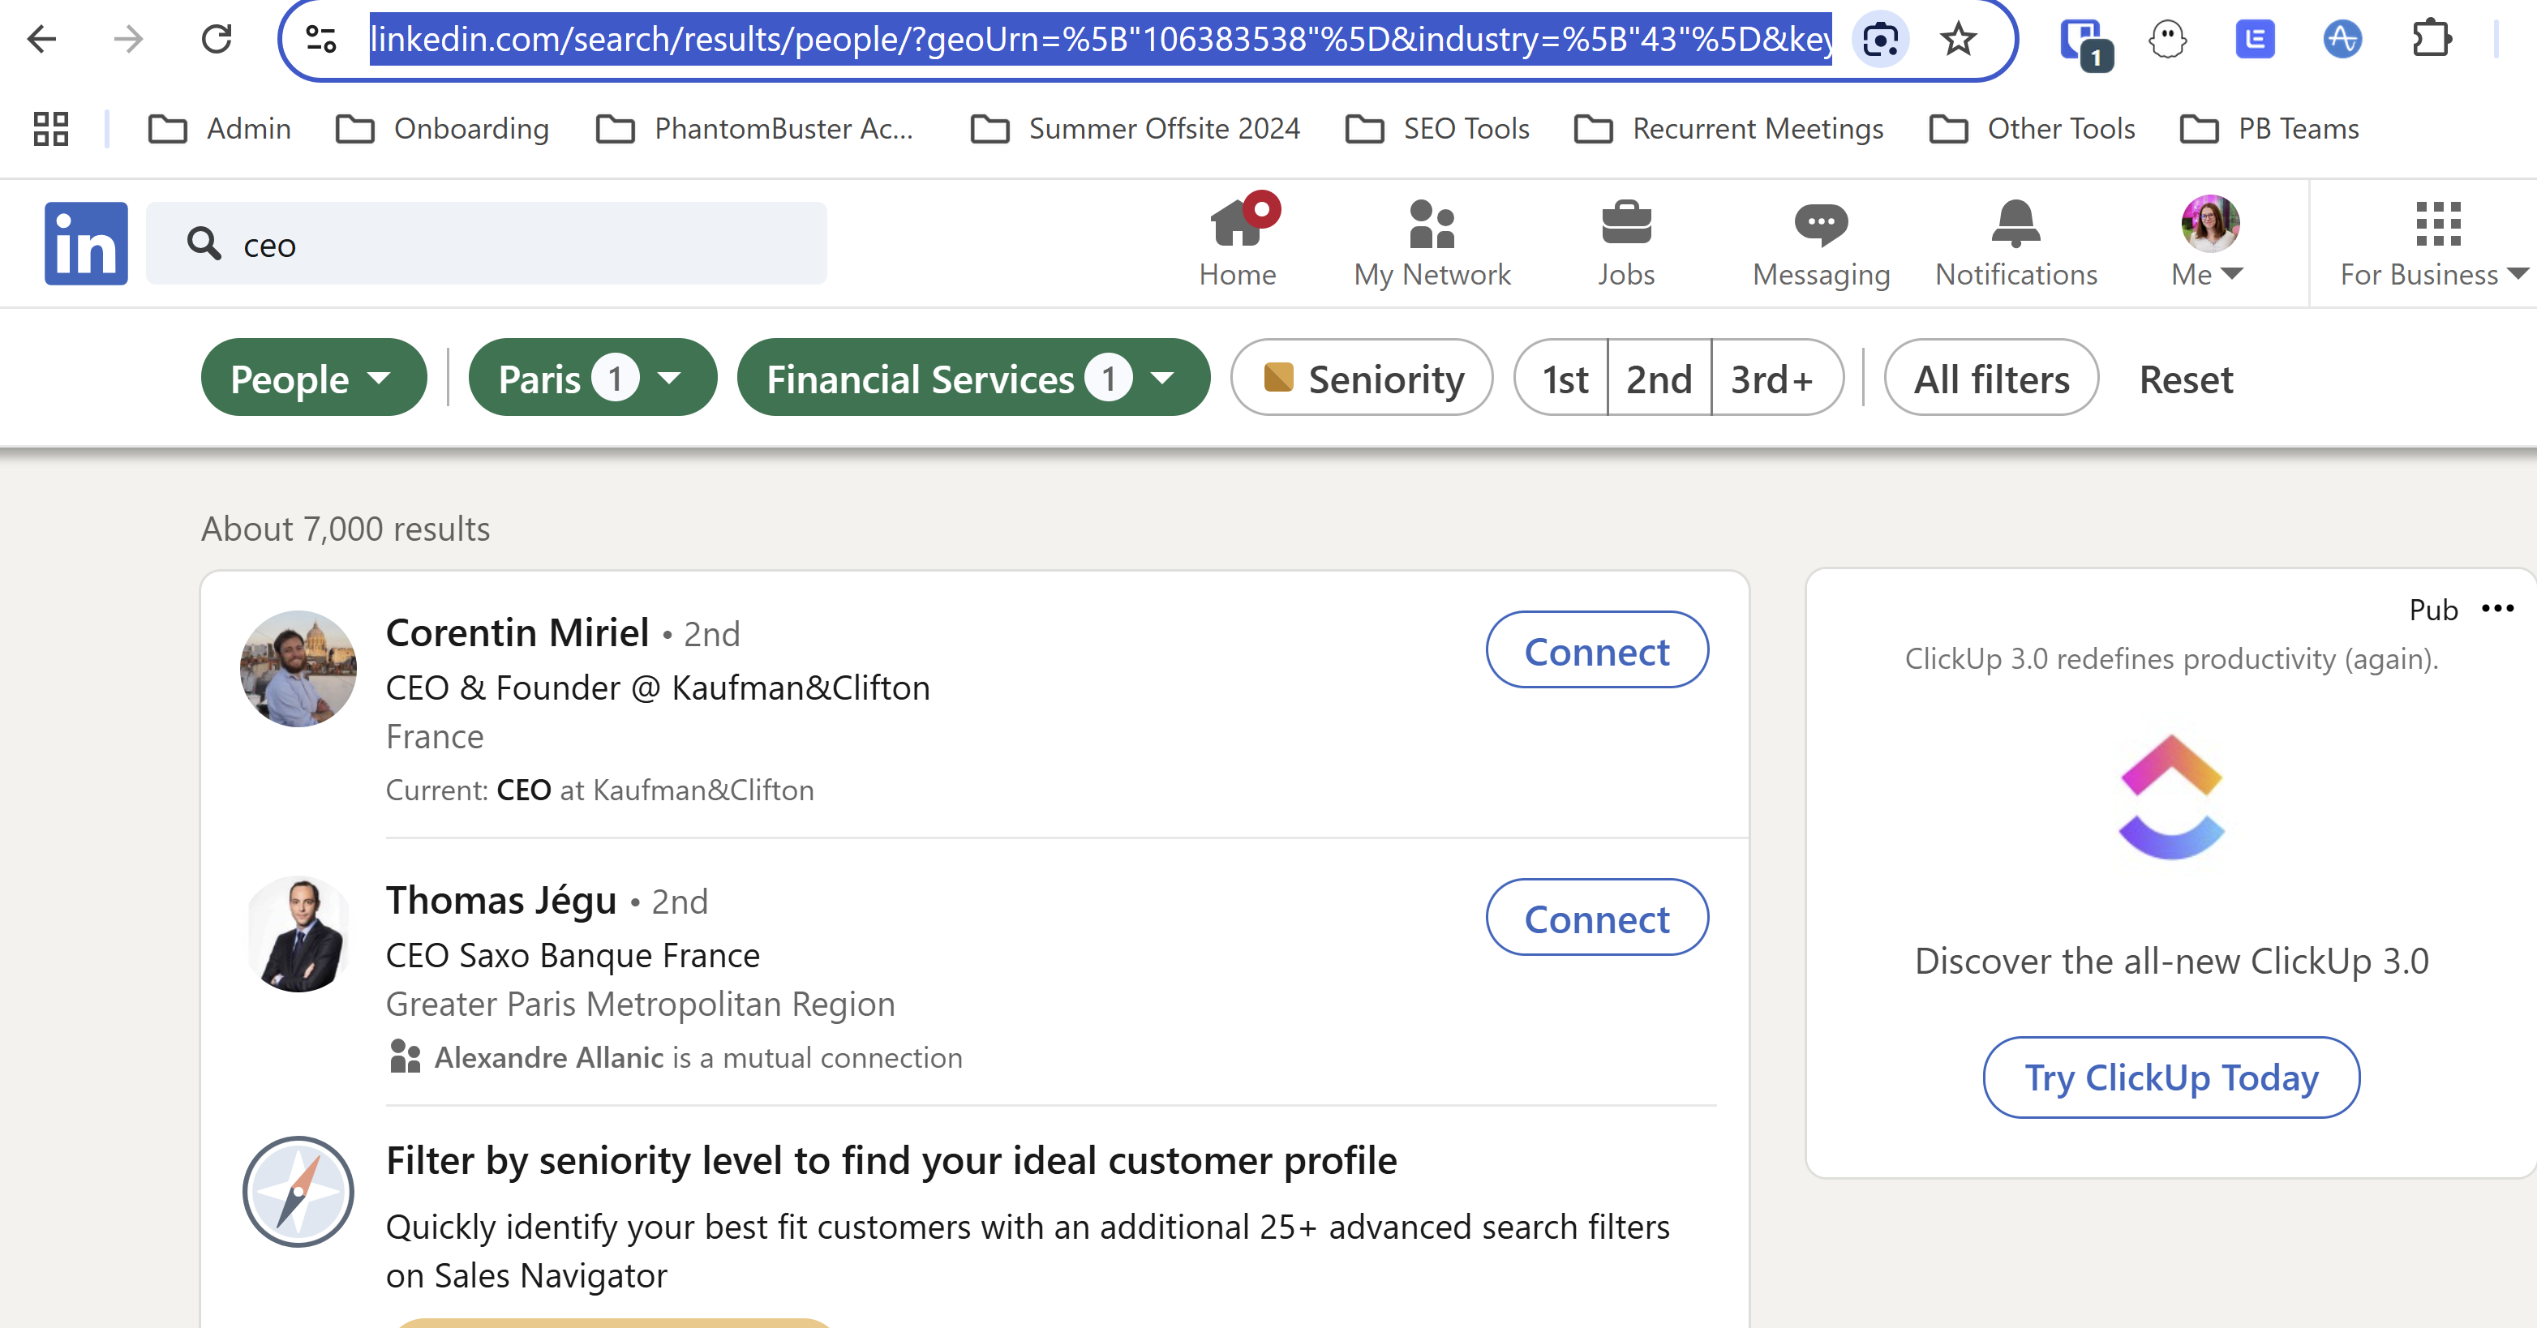Open the Admin bookmarks folder

click(220, 129)
